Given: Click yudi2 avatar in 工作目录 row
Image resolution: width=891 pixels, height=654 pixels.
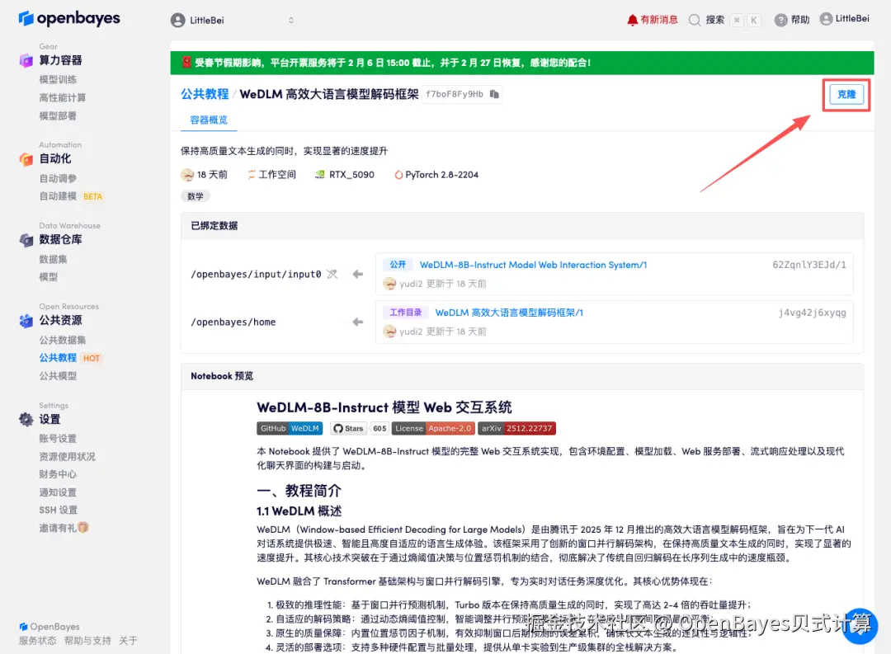Looking at the screenshot, I should (x=389, y=332).
